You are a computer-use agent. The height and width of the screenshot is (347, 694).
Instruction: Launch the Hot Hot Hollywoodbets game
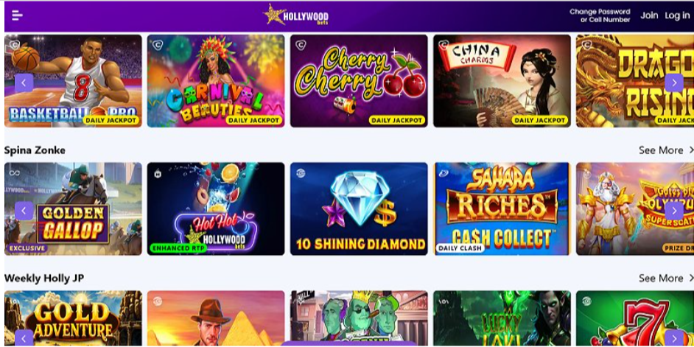tap(216, 209)
